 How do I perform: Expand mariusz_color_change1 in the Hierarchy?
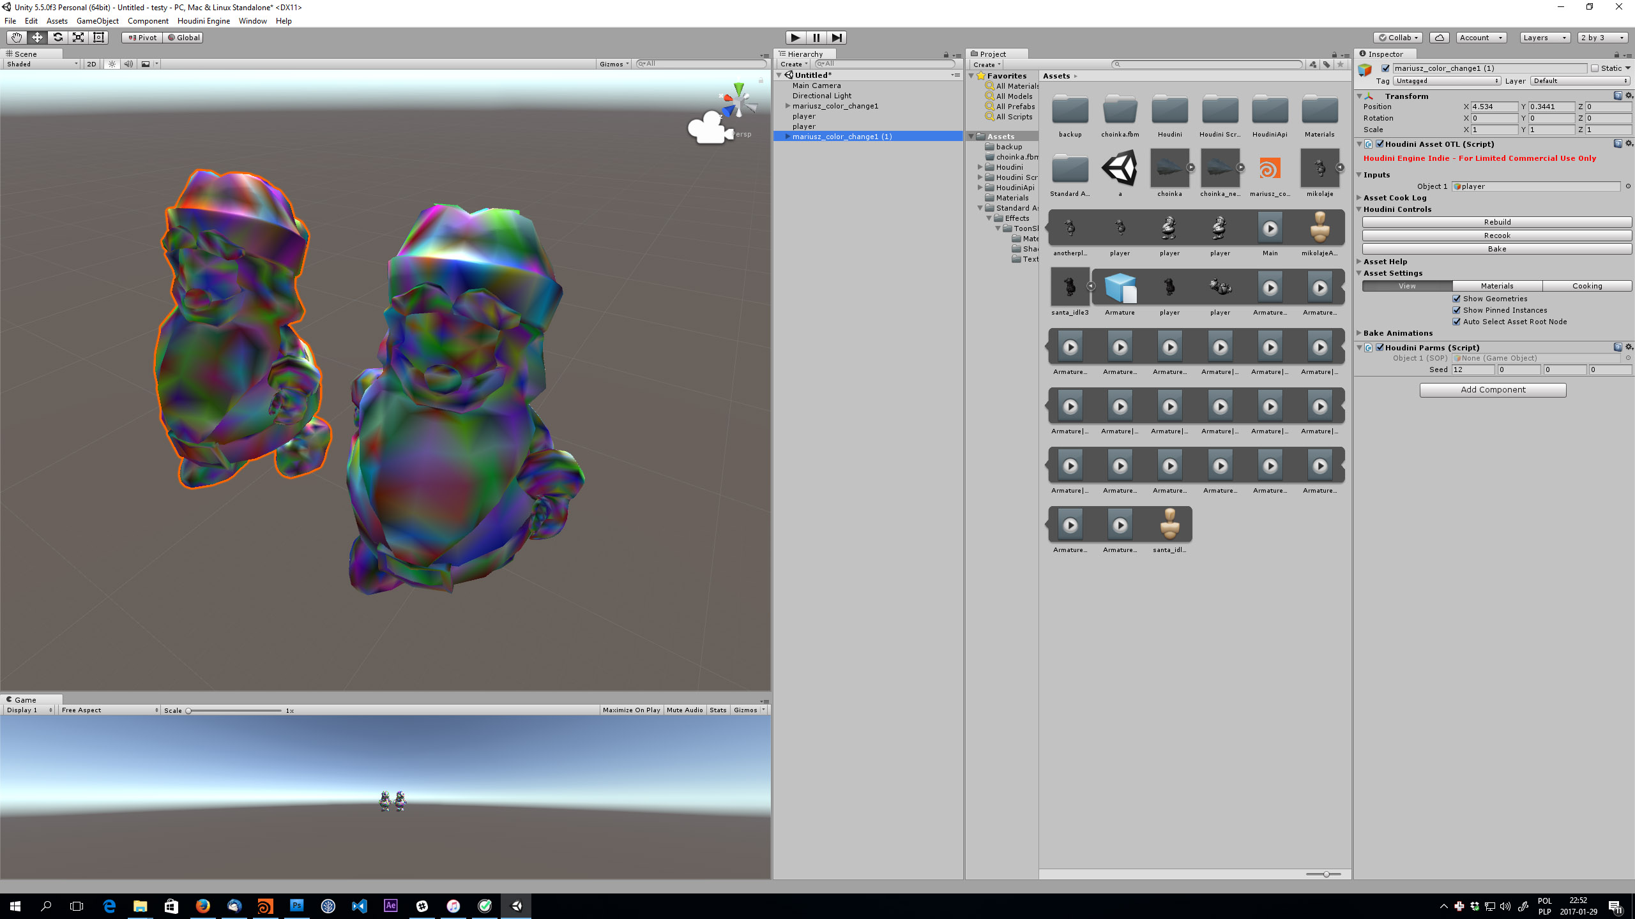787,106
